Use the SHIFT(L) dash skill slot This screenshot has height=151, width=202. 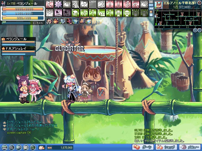101,4
